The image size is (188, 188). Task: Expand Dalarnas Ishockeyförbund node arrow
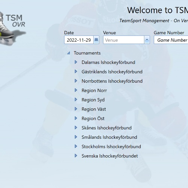click(x=76, y=62)
